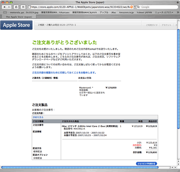Screen dimensions: 180x172
Task: Click the consumption tax value ¥6,181
Action: coord(153,148)
